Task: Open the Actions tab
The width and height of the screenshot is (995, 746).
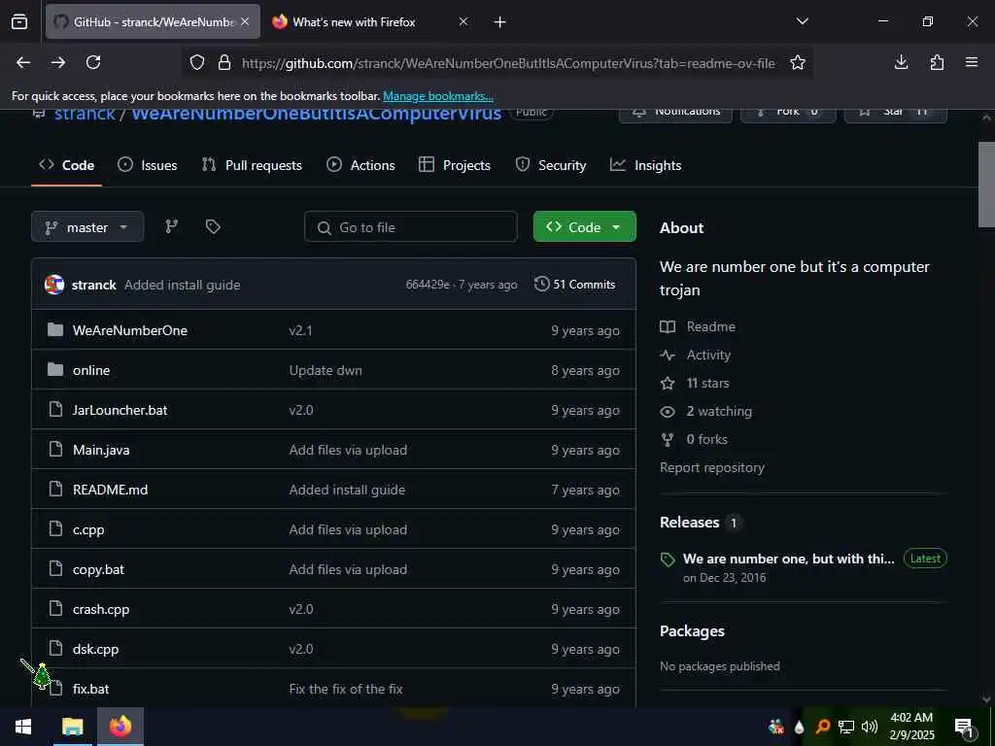Action: pyautogui.click(x=360, y=165)
